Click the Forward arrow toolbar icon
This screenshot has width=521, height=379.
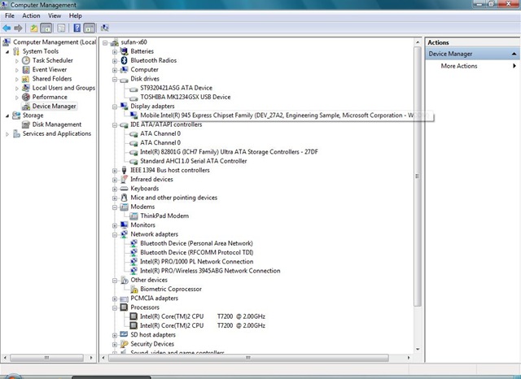pyautogui.click(x=18, y=28)
